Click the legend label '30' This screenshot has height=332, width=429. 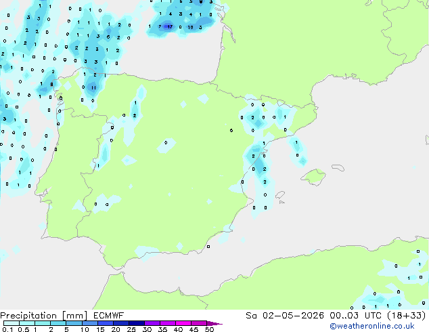click(x=147, y=329)
